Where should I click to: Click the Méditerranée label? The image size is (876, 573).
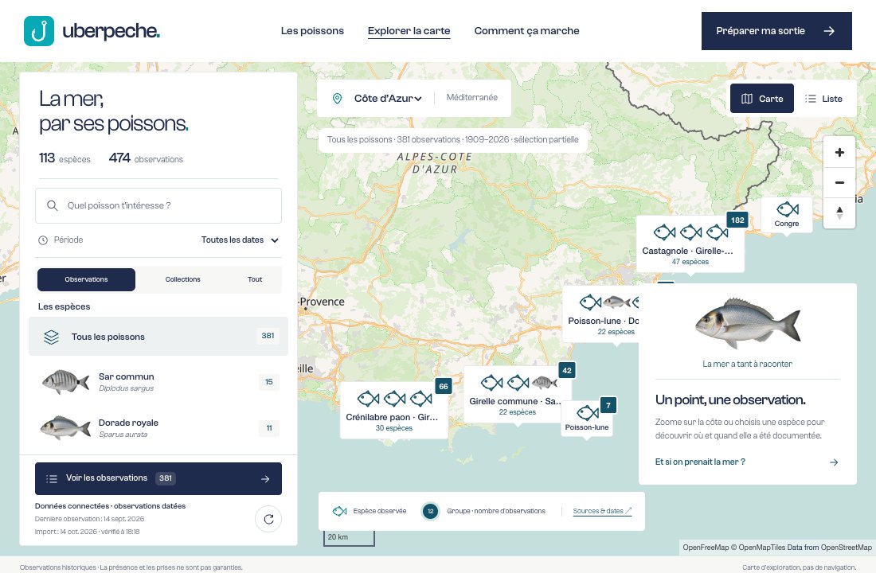[471, 97]
